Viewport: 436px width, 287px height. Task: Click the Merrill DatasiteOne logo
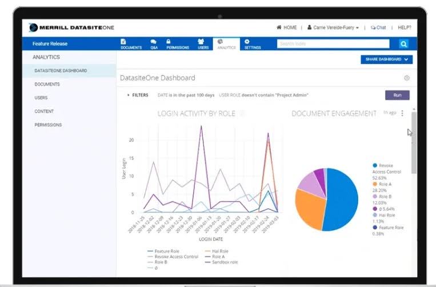(x=71, y=27)
